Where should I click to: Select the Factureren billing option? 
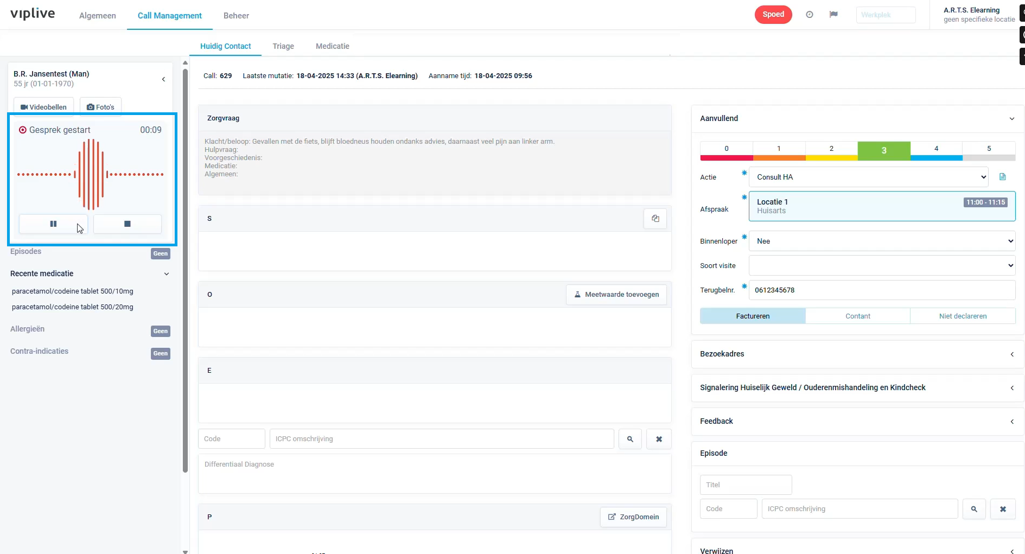752,316
